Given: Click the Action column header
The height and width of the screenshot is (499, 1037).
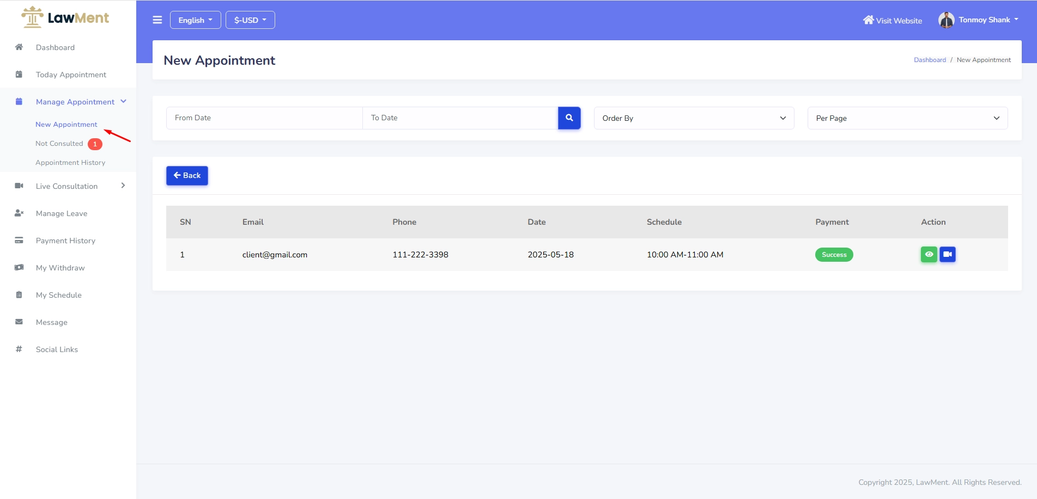Looking at the screenshot, I should [x=933, y=222].
